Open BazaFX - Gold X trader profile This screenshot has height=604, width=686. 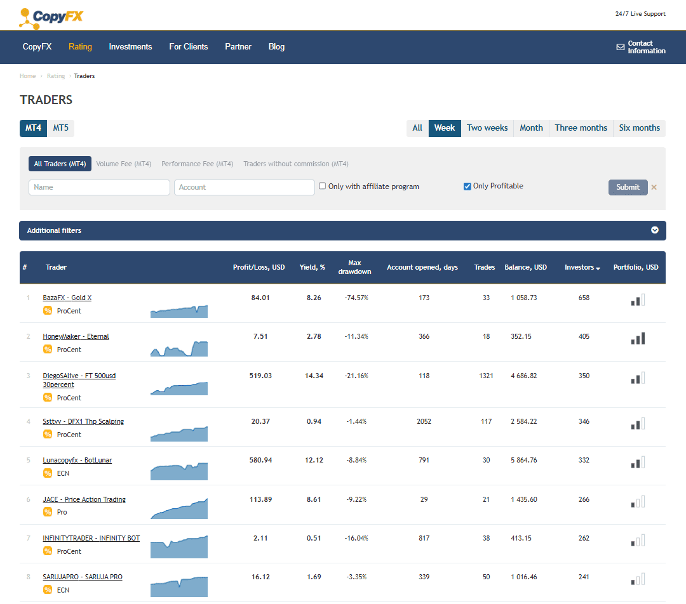pyautogui.click(x=67, y=298)
